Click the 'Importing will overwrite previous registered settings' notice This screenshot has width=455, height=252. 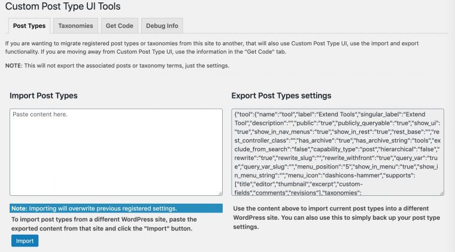tap(116, 208)
